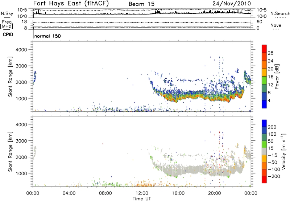The image size is (290, 201).
Task: Click the 'N.Search' legend label
Action: [x=280, y=13]
